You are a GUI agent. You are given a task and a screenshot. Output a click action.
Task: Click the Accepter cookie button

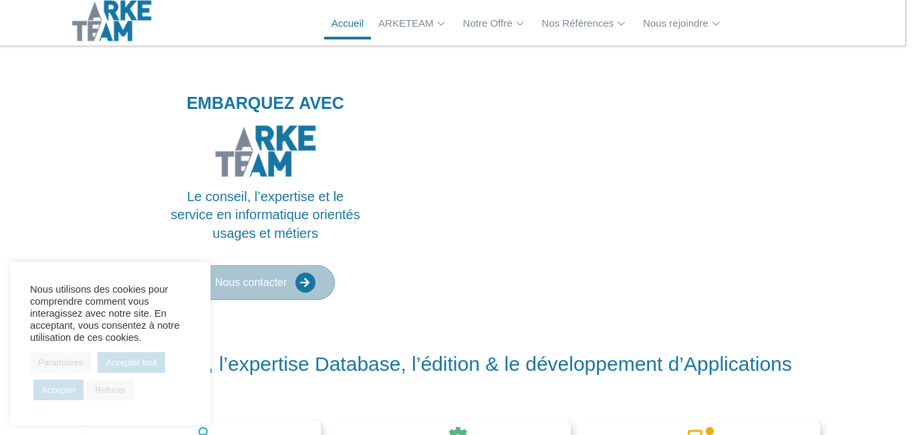click(58, 390)
